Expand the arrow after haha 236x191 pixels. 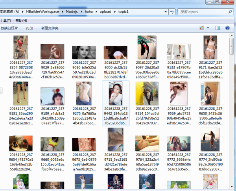96,11
